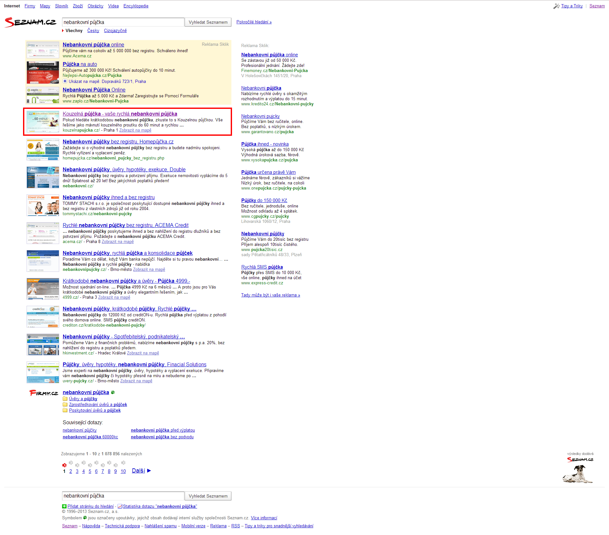Open the Nápověda footer link

[x=91, y=526]
